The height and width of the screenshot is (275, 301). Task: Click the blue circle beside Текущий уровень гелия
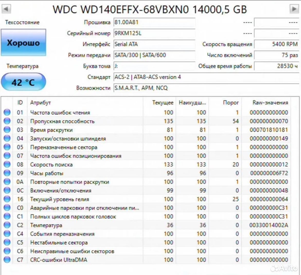point(7,199)
